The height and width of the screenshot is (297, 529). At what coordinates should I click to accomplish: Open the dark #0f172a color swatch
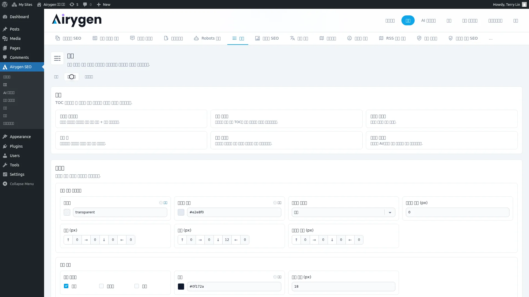tap(181, 287)
